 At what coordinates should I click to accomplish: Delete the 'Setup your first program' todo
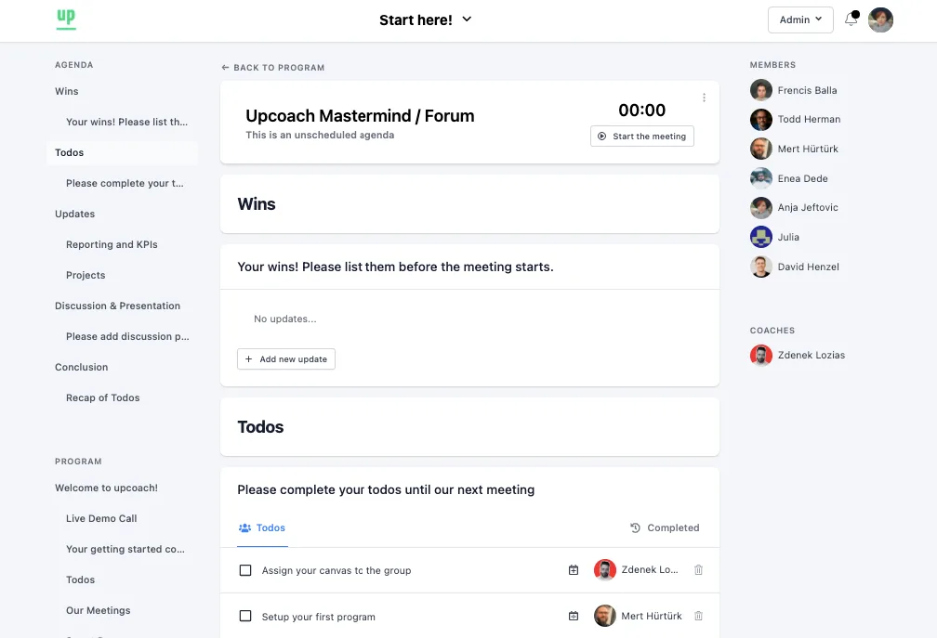(698, 616)
